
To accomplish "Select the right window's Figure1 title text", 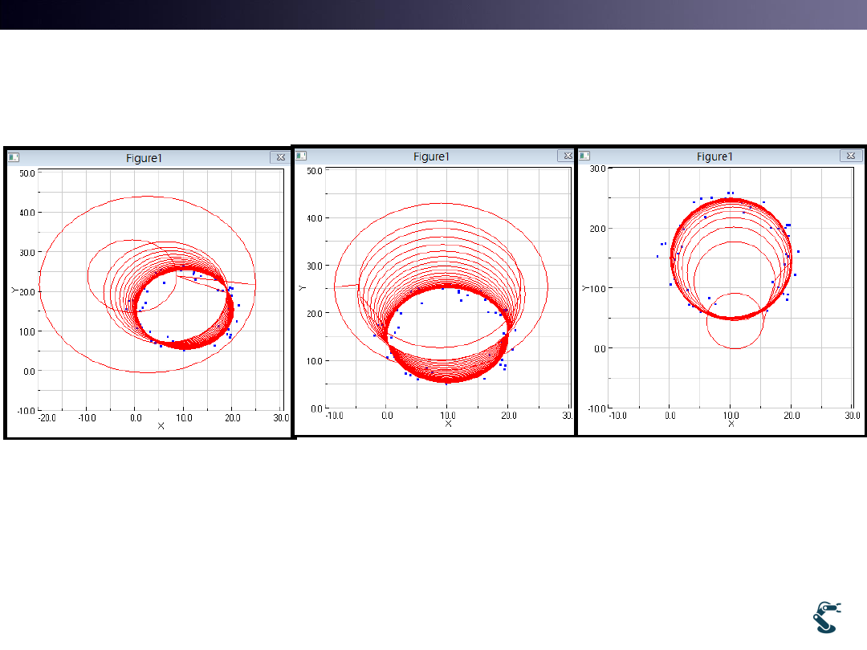I will tap(714, 156).
